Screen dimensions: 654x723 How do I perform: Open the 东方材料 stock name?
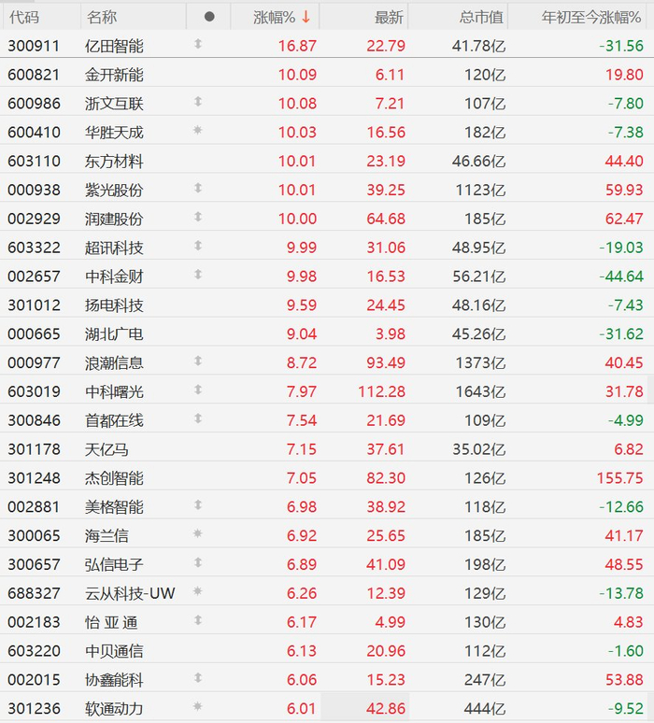(114, 162)
